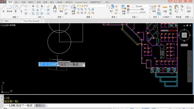The width and height of the screenshot is (194, 109).
Task: Expand the Modify (修改) panel
Action: point(41,17)
